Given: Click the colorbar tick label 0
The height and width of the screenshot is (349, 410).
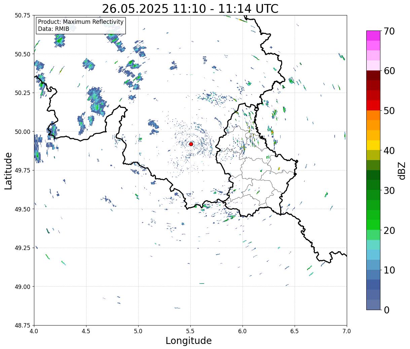Looking at the screenshot, I should tap(386, 310).
